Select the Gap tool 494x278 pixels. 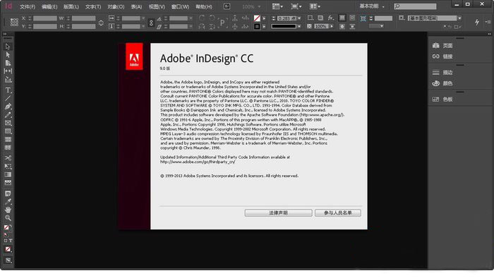[x=8, y=71]
